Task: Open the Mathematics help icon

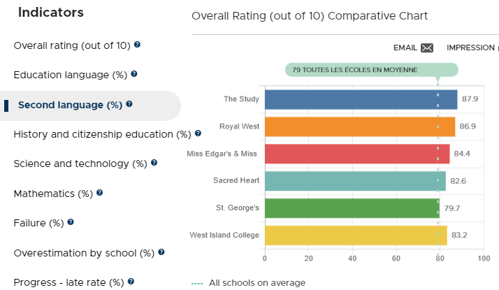Action: pos(100,193)
